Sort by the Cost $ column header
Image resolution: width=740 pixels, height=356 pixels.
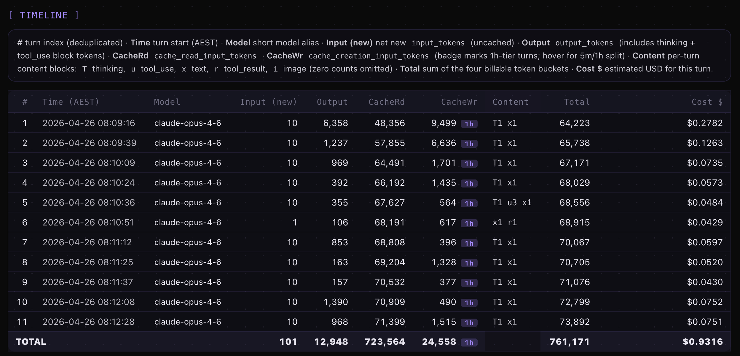(707, 102)
